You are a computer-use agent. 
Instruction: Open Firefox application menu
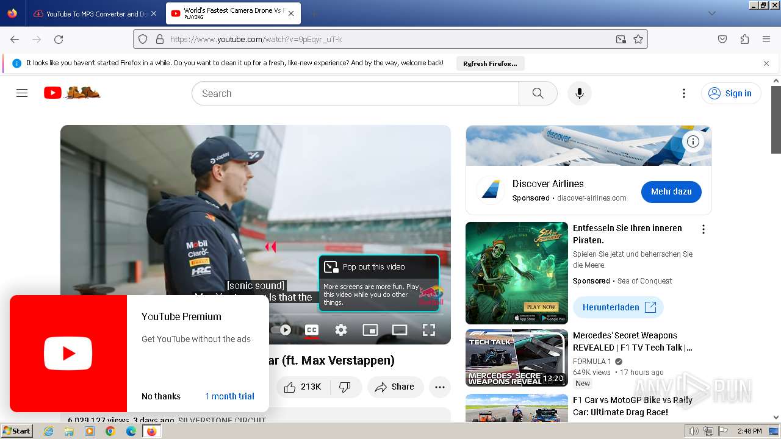(x=766, y=39)
